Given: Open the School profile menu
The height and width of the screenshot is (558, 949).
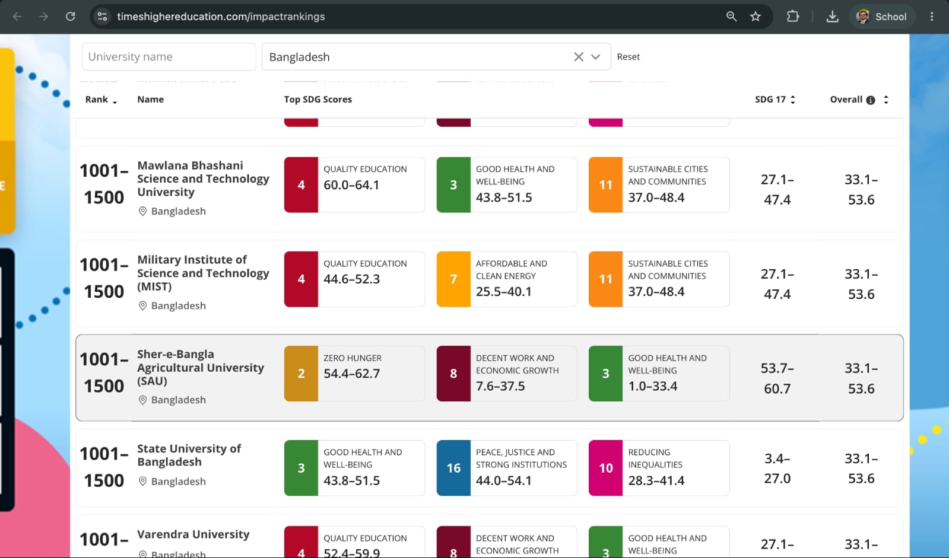Looking at the screenshot, I should (882, 17).
